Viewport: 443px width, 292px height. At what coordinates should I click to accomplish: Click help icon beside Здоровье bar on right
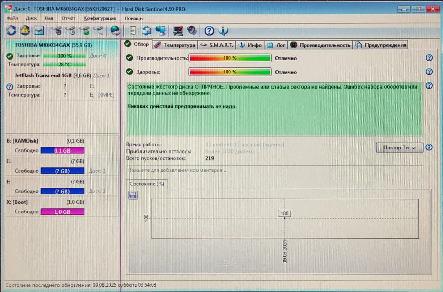coord(429,72)
